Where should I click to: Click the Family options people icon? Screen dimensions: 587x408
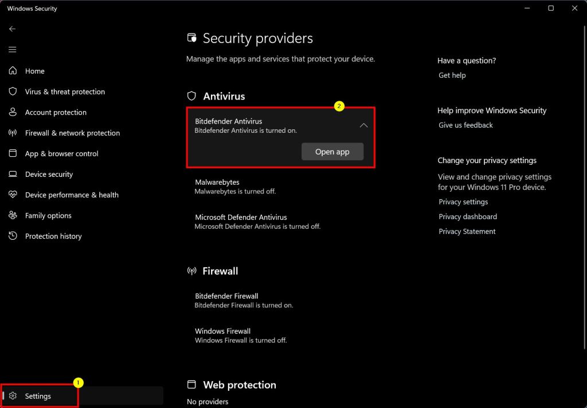13,215
